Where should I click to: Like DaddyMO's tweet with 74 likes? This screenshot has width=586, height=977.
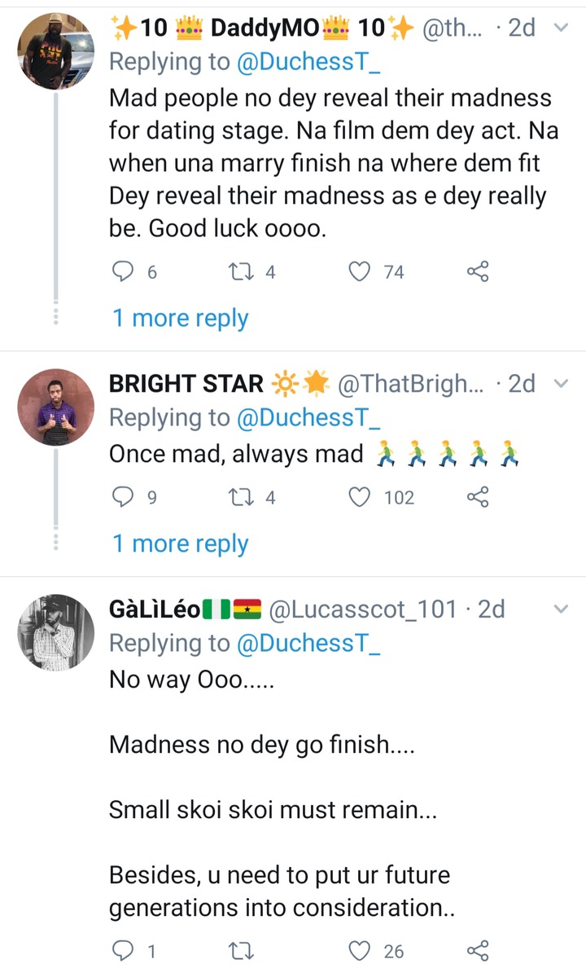click(x=360, y=272)
